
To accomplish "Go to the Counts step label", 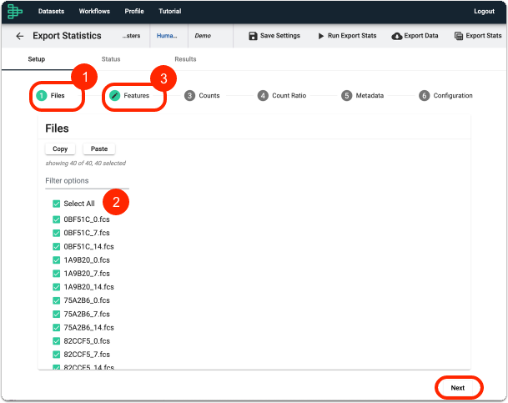I will 209,96.
